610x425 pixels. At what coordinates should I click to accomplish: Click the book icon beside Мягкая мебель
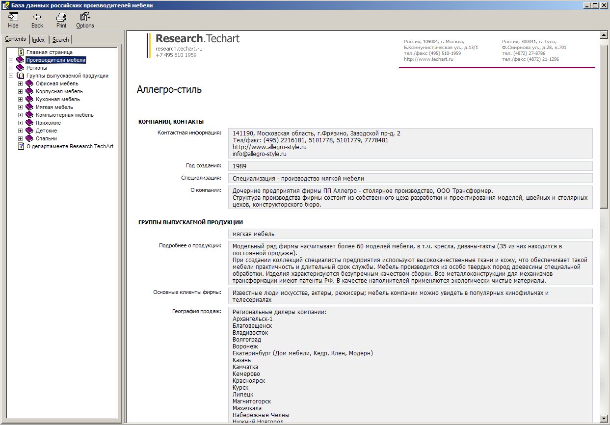[x=29, y=107]
